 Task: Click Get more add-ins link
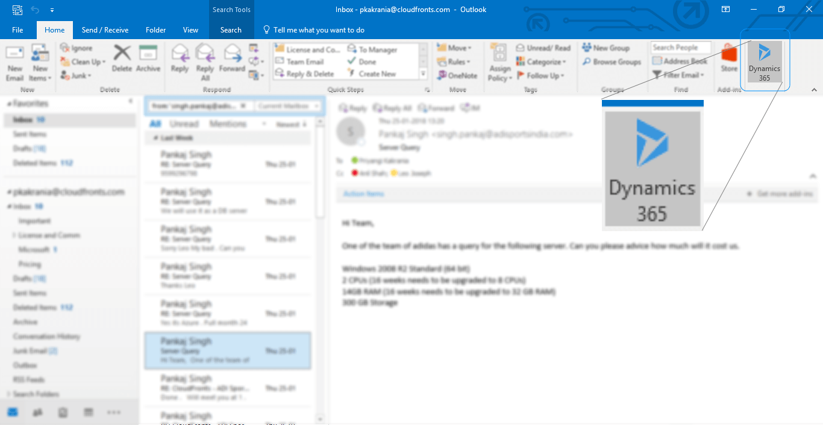780,194
